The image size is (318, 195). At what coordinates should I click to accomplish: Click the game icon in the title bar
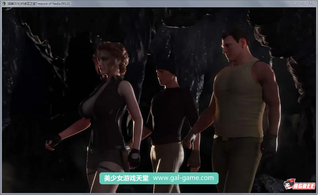(4, 3)
